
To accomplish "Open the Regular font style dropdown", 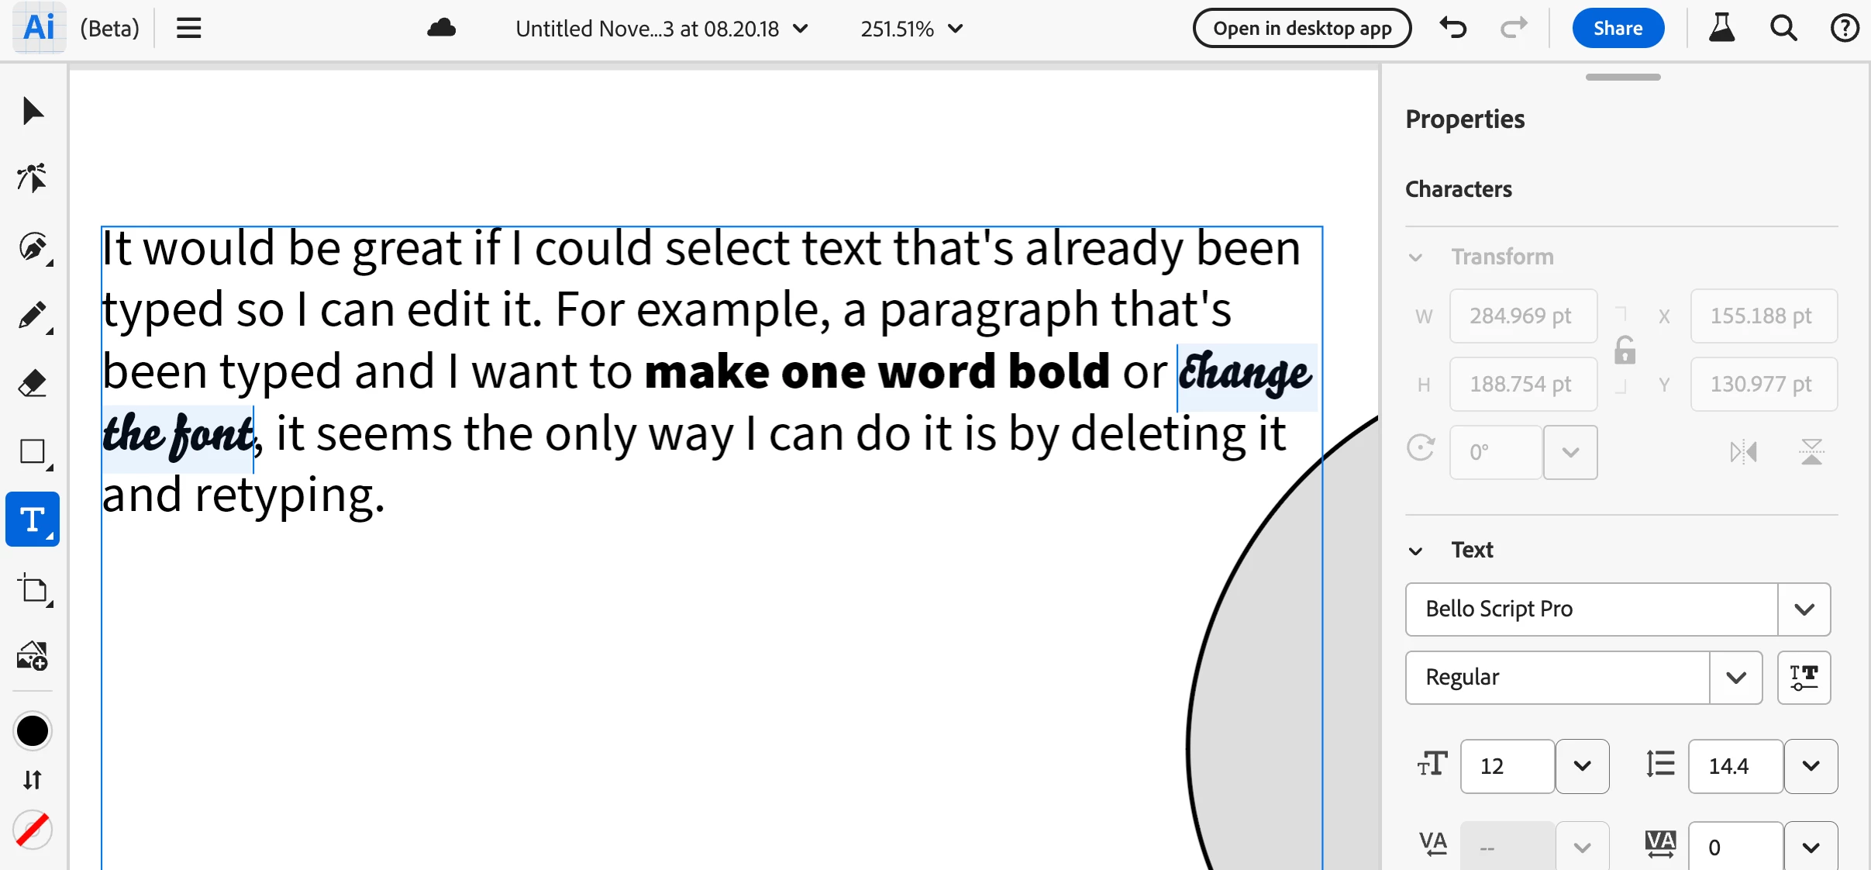I will point(1735,678).
